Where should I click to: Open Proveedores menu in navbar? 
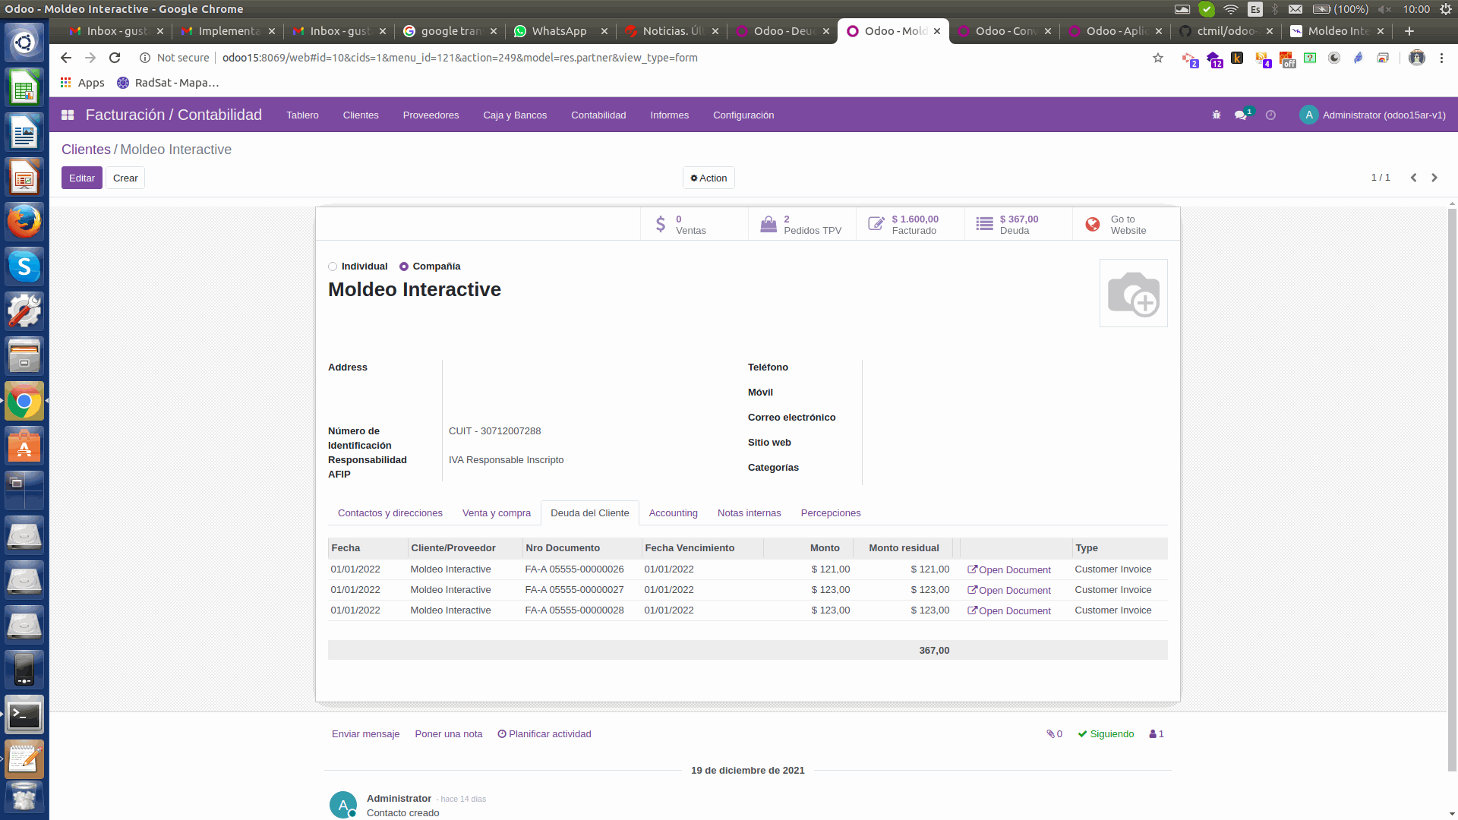point(431,115)
